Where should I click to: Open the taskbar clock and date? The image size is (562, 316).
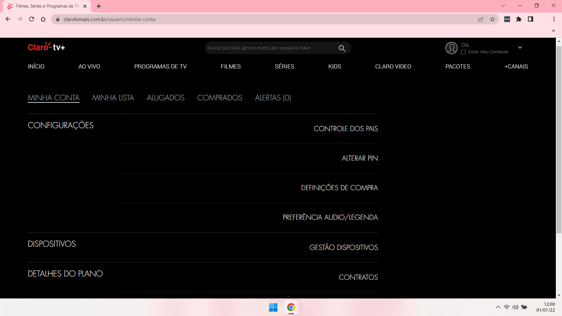coord(546,307)
